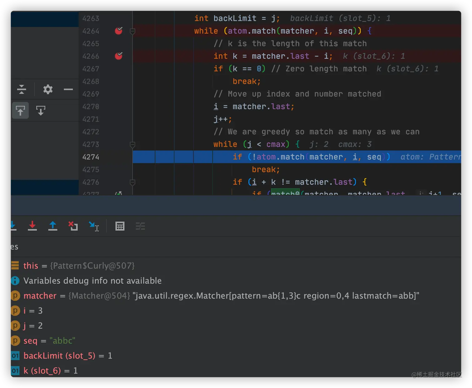Select the 'this = {Pattern$Curly@507}' variable row
Image resolution: width=472 pixels, height=388 pixels.
point(236,265)
